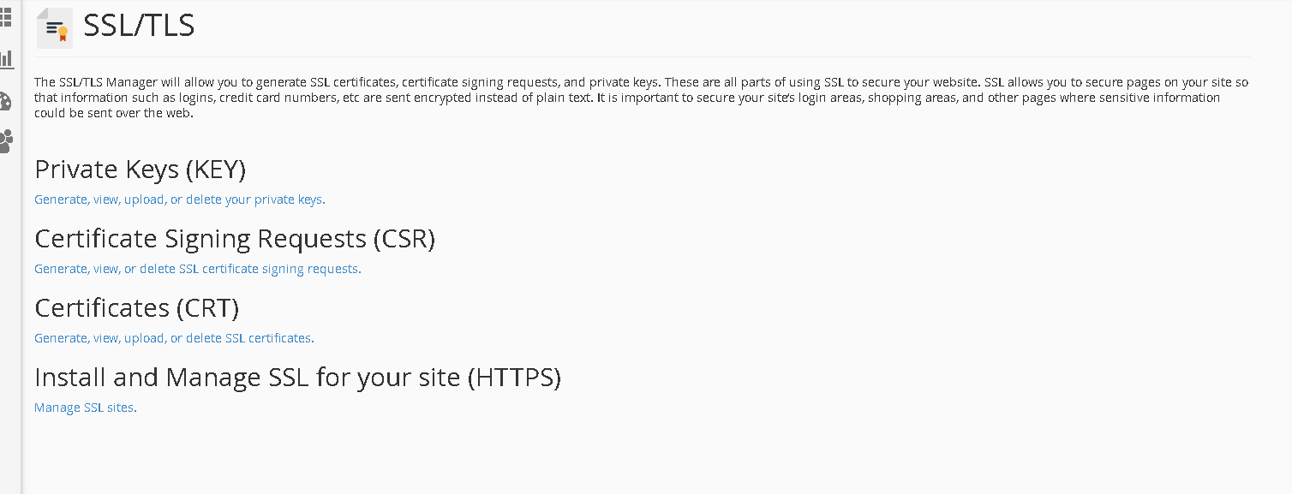The image size is (1292, 494).
Task: Click the SSL/TLS certificate ribbon icon
Action: pos(56,28)
